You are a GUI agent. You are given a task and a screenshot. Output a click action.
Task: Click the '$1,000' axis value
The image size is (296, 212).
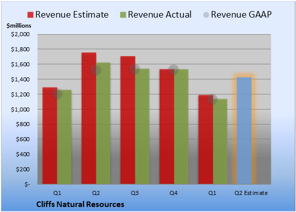(20, 110)
